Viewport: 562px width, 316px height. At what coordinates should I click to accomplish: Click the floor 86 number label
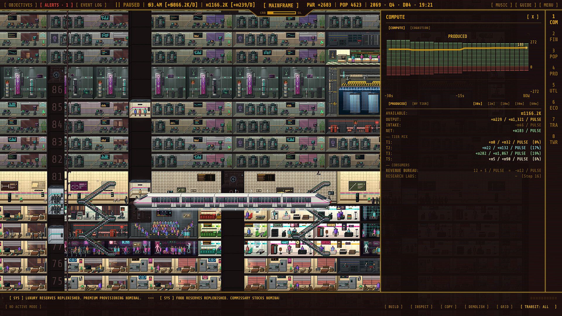(57, 90)
